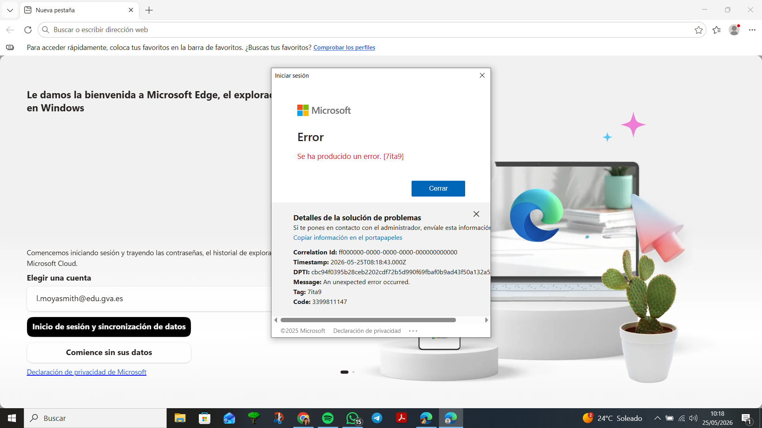Screen dimensions: 762x428
Task: Show hidden system tray icons
Action: (657, 418)
